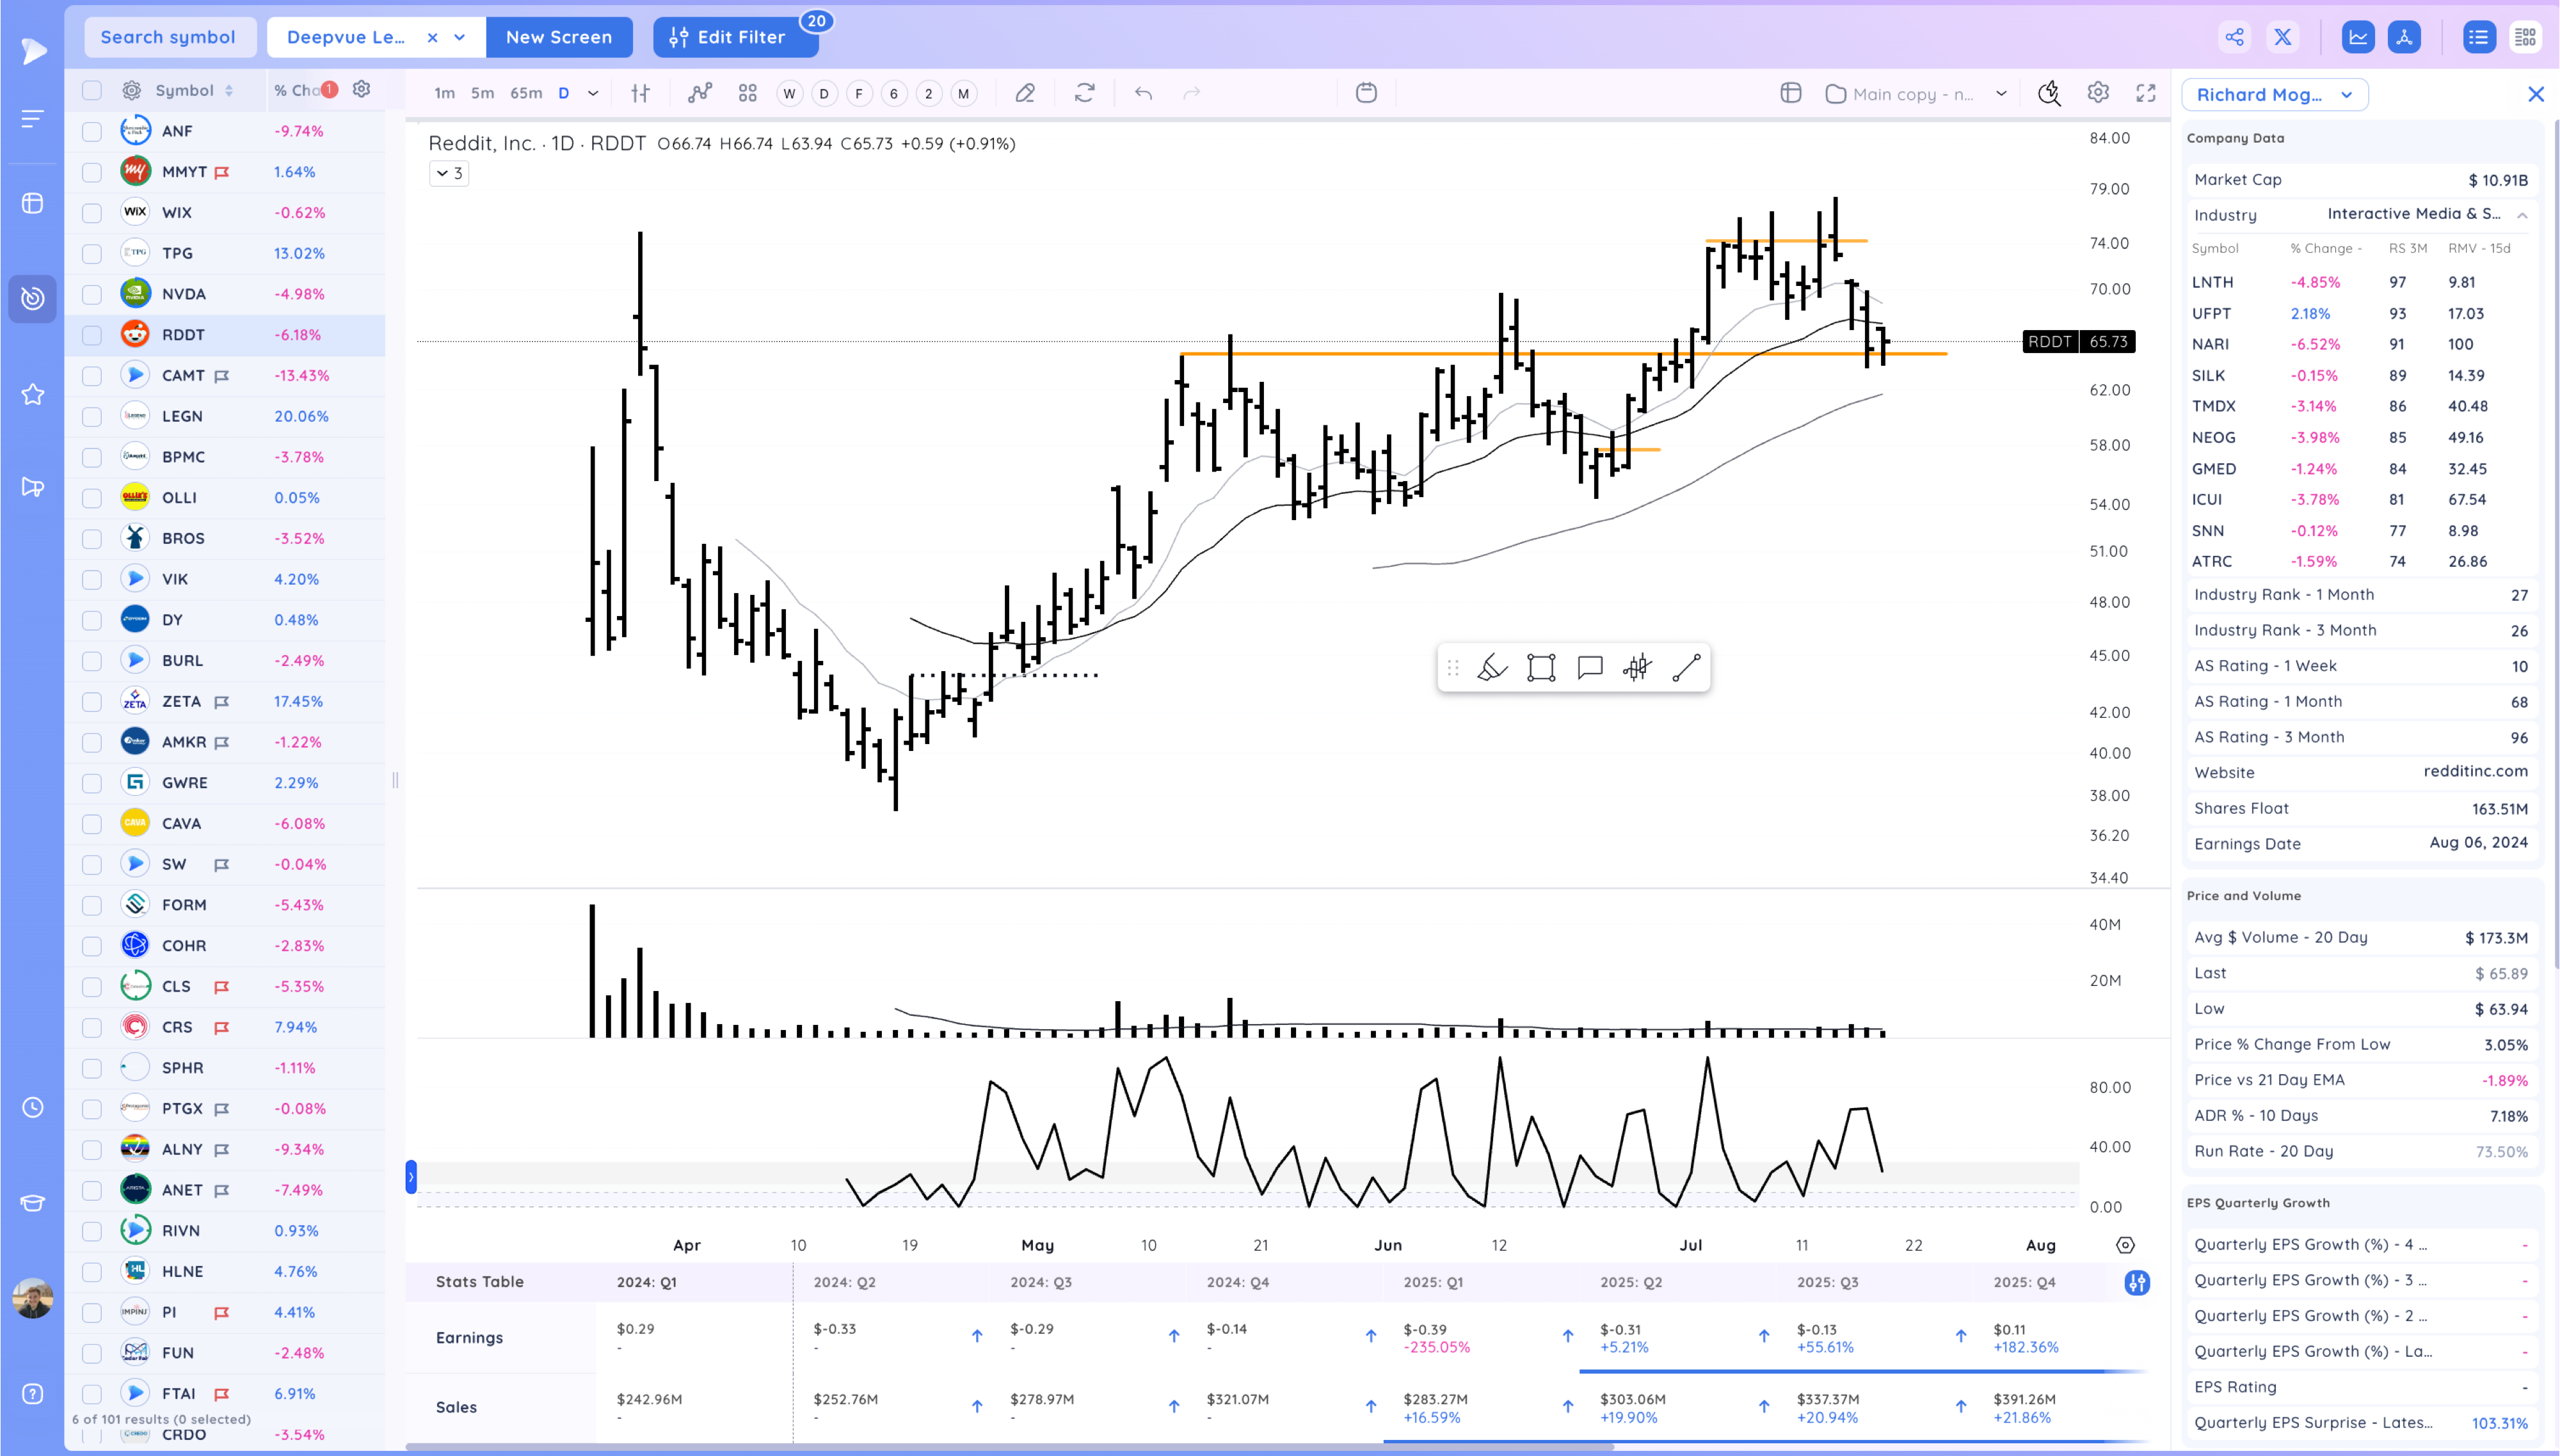The width and height of the screenshot is (2560, 1456).
Task: Collapse the Industry expander chevron
Action: click(x=2522, y=215)
